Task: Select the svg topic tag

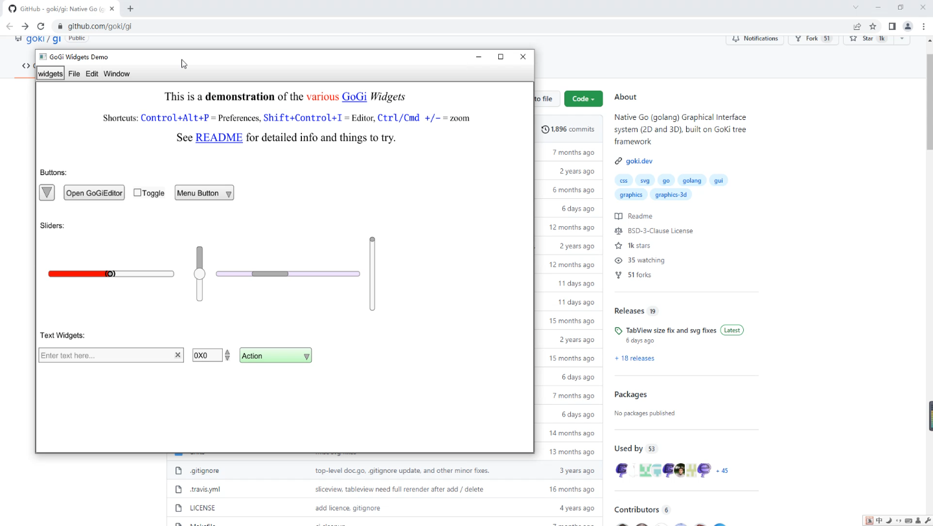Action: (645, 181)
